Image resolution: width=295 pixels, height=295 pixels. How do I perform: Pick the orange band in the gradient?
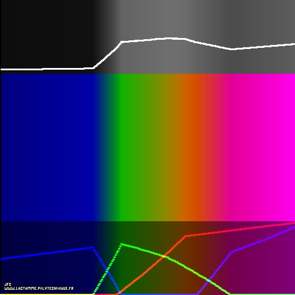pos(190,147)
